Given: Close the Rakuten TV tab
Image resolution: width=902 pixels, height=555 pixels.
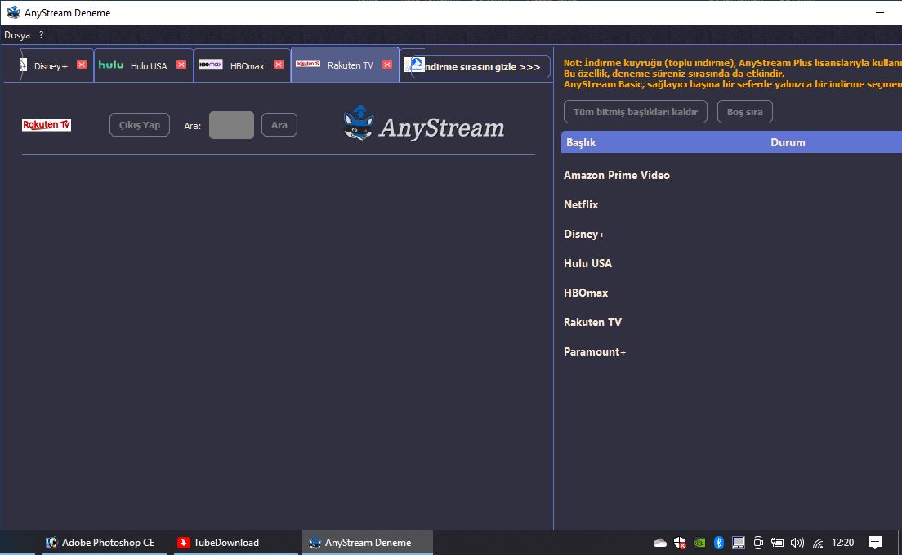Looking at the screenshot, I should (387, 65).
